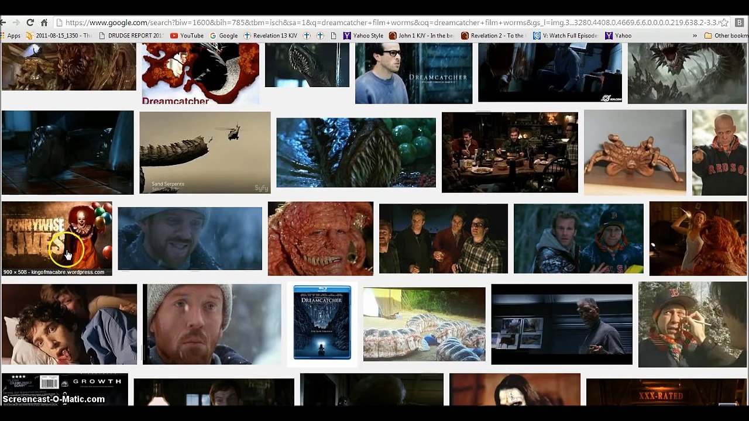Screen dimensions: 749x421
Task: Open the plain Yahoo bookmark
Action: point(618,36)
